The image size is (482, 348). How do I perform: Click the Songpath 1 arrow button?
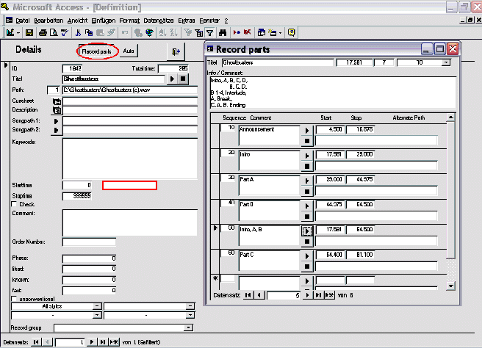[57, 120]
